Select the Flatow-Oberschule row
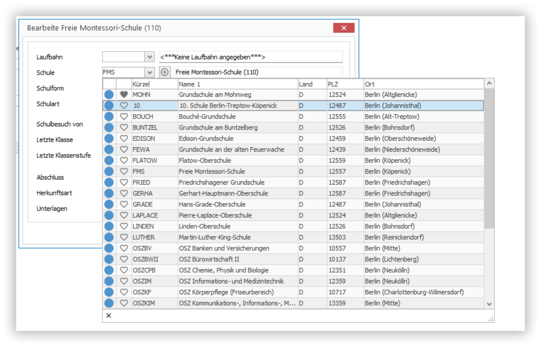This screenshot has height=347, width=541. 293,160
